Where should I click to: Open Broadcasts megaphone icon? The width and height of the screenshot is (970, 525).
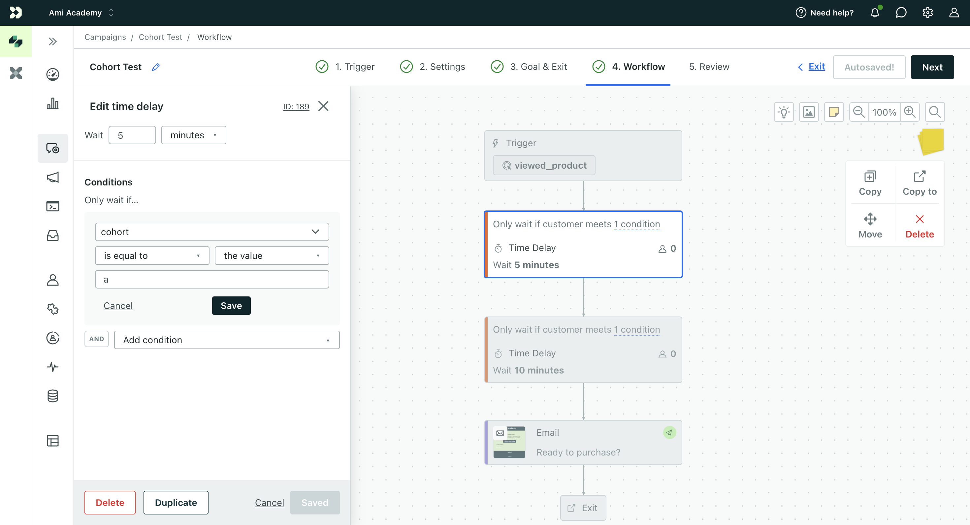click(53, 177)
